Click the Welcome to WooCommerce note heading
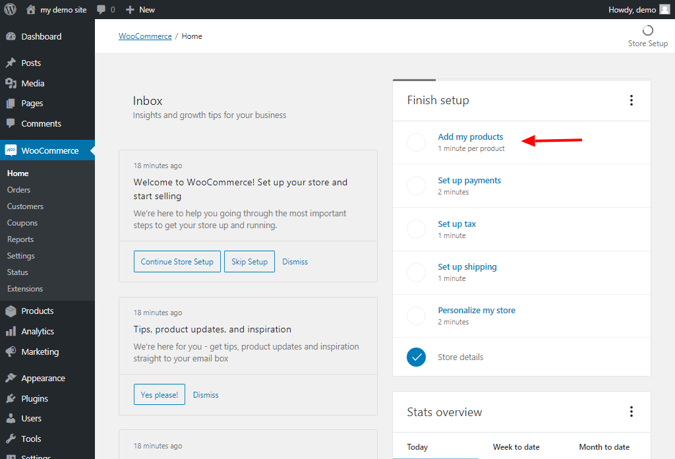Image resolution: width=675 pixels, height=459 pixels. coord(240,189)
